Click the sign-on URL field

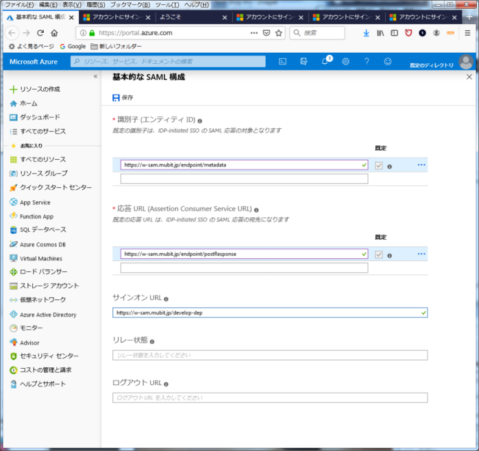coord(270,313)
